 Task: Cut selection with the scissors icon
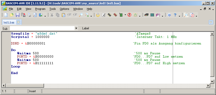click(x=52, y=15)
